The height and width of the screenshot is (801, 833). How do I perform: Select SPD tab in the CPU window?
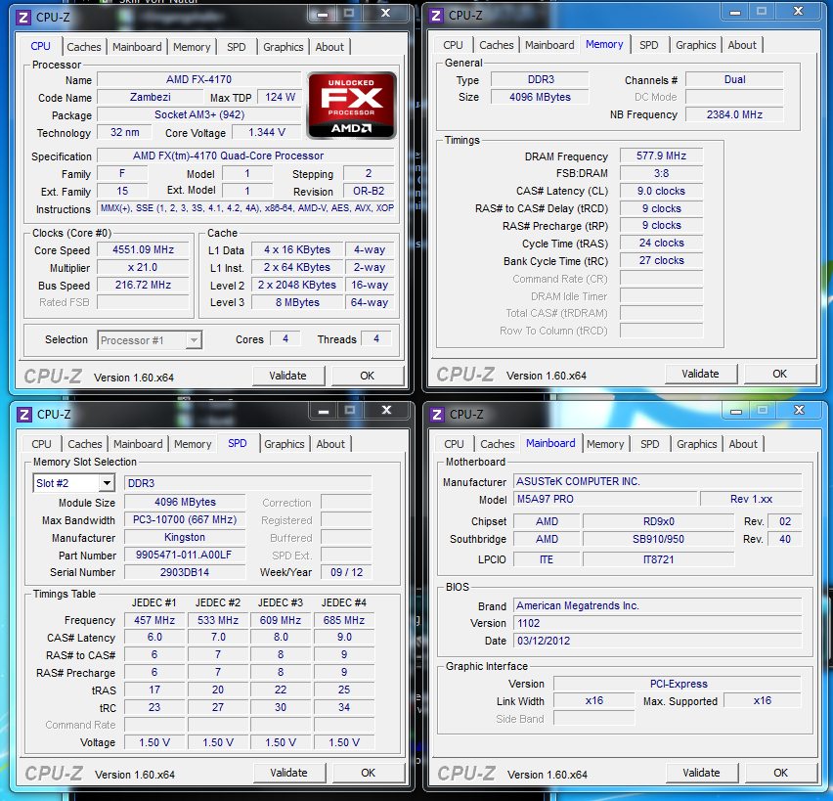236,47
